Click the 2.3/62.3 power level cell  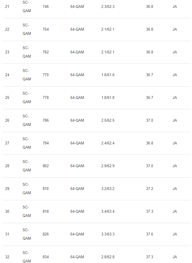click(108, 6)
